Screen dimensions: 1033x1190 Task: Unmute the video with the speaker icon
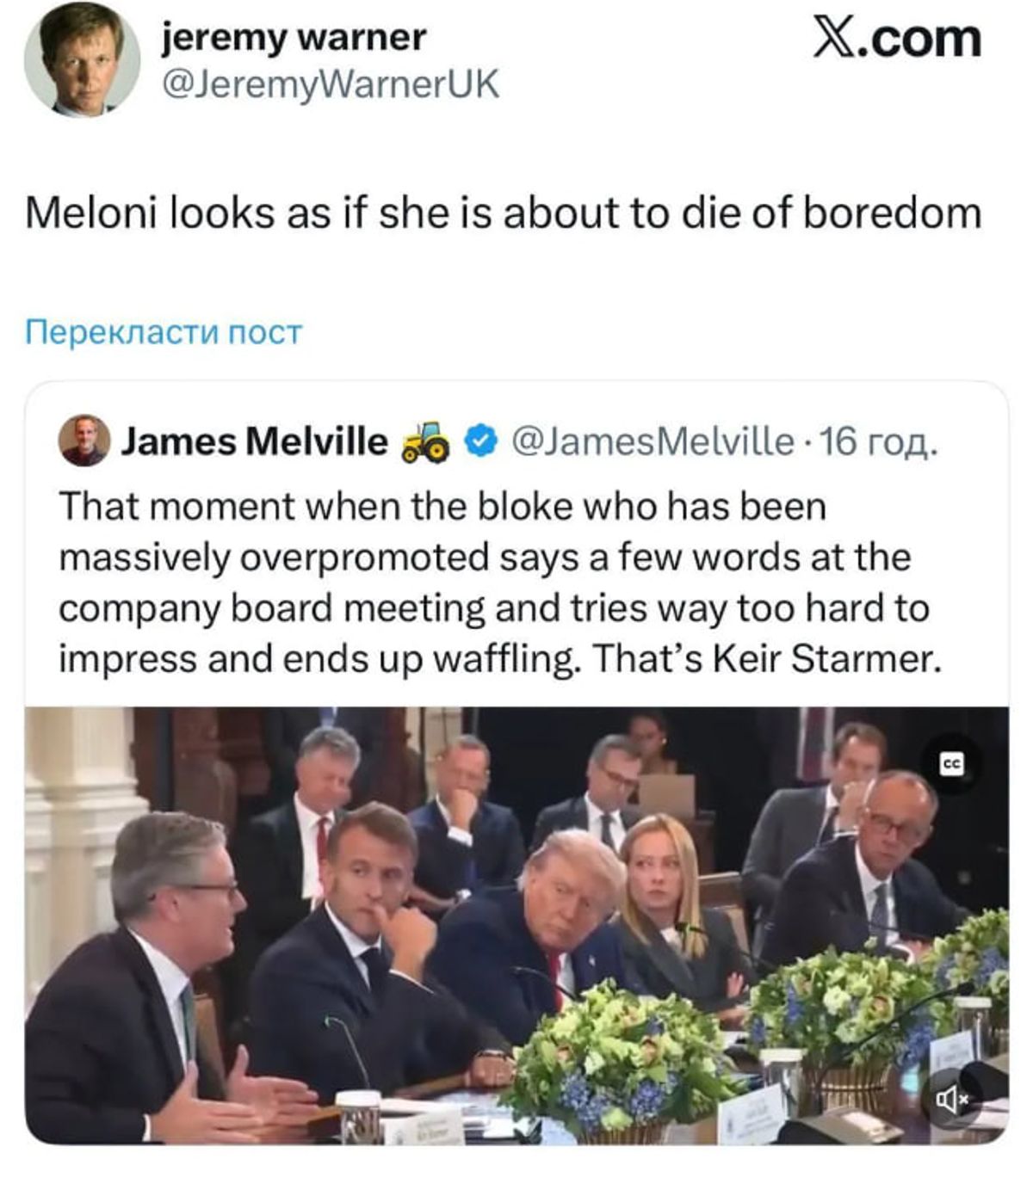tap(952, 1098)
